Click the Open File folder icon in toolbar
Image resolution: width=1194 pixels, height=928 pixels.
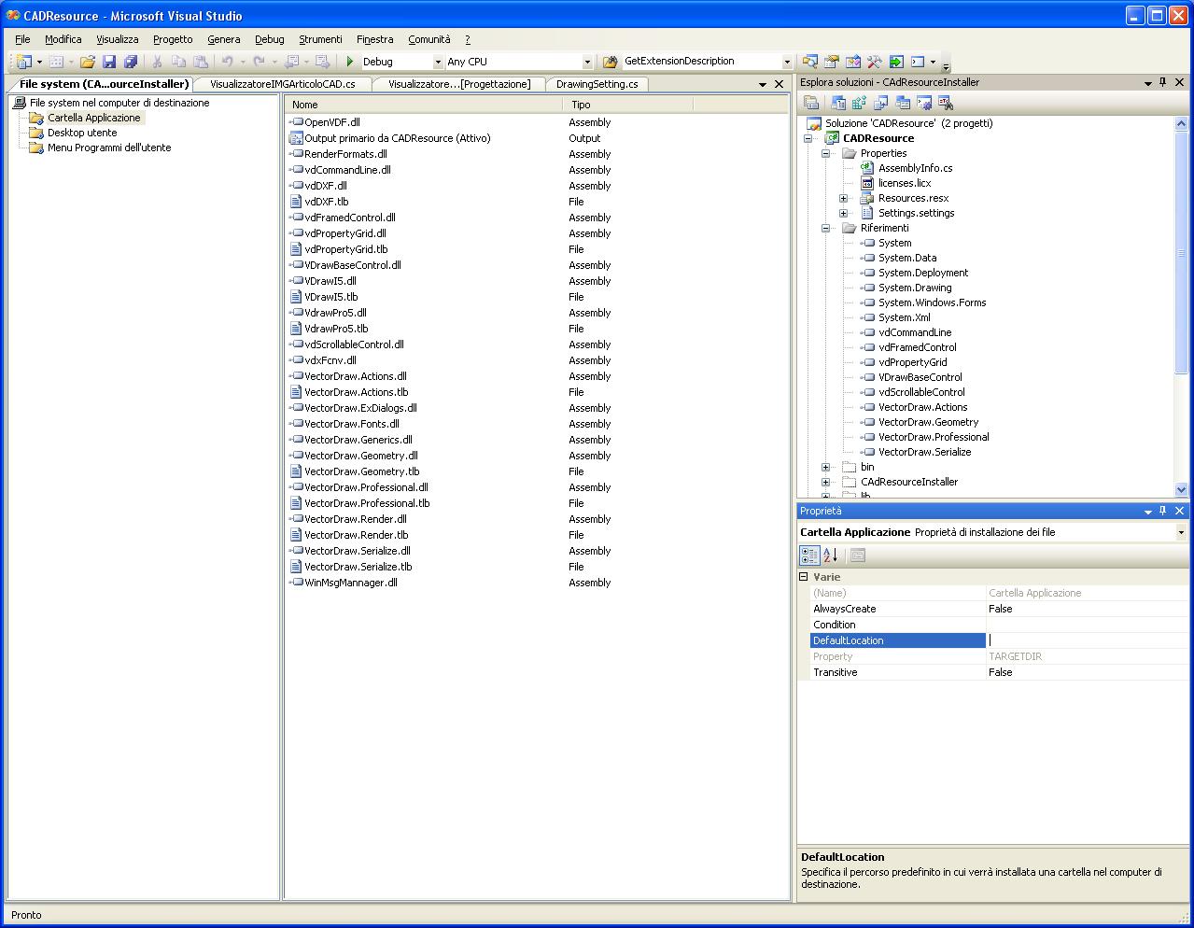(x=87, y=62)
